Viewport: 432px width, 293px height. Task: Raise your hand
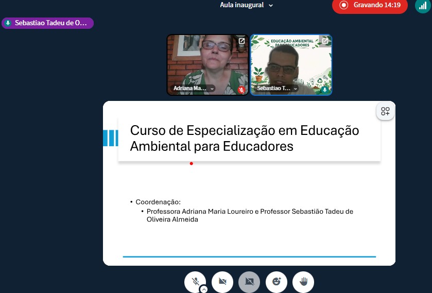303,281
